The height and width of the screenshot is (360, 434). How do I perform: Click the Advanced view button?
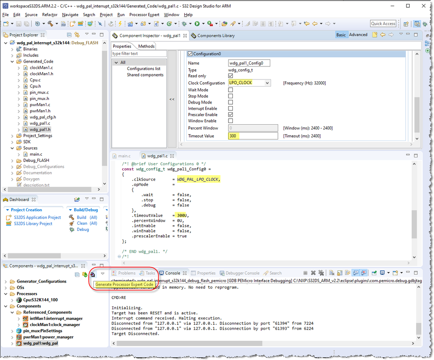pos(358,35)
